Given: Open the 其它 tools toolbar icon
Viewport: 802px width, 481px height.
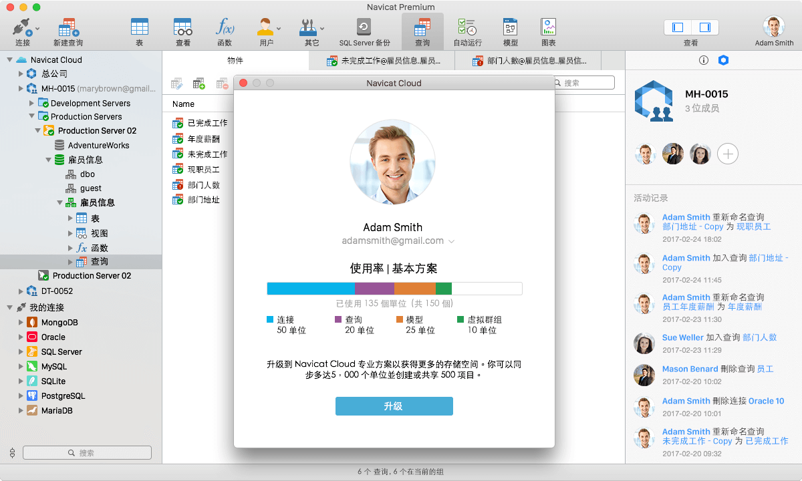Looking at the screenshot, I should pos(309,27).
